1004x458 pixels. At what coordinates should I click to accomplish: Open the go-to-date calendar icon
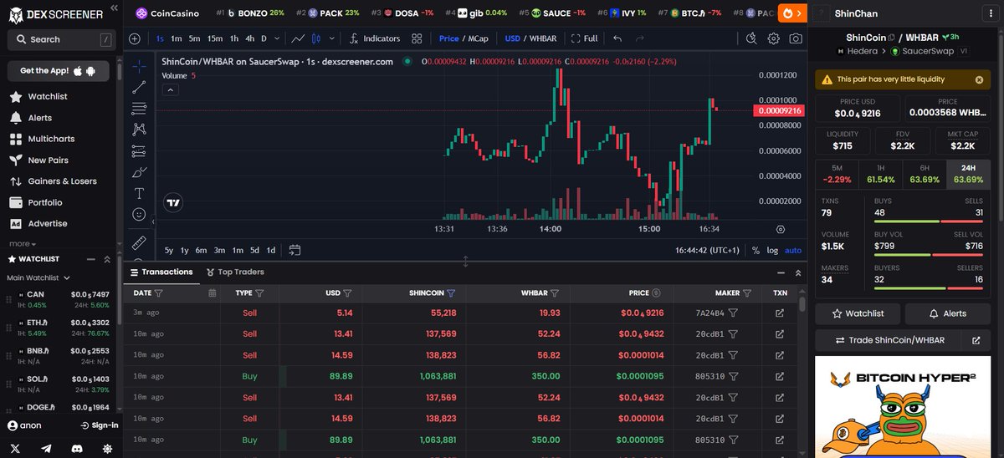point(295,250)
